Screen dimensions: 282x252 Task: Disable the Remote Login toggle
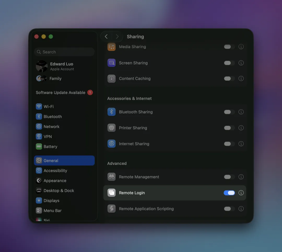pyautogui.click(x=229, y=193)
